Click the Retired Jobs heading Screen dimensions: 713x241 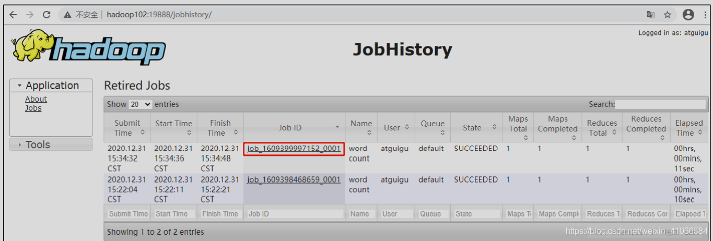tap(137, 86)
